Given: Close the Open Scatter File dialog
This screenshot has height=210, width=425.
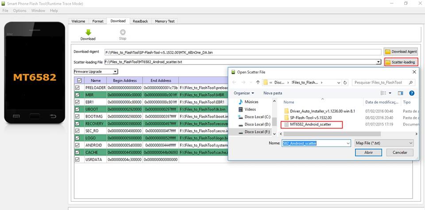Looking at the screenshot, I should click(x=414, y=72).
